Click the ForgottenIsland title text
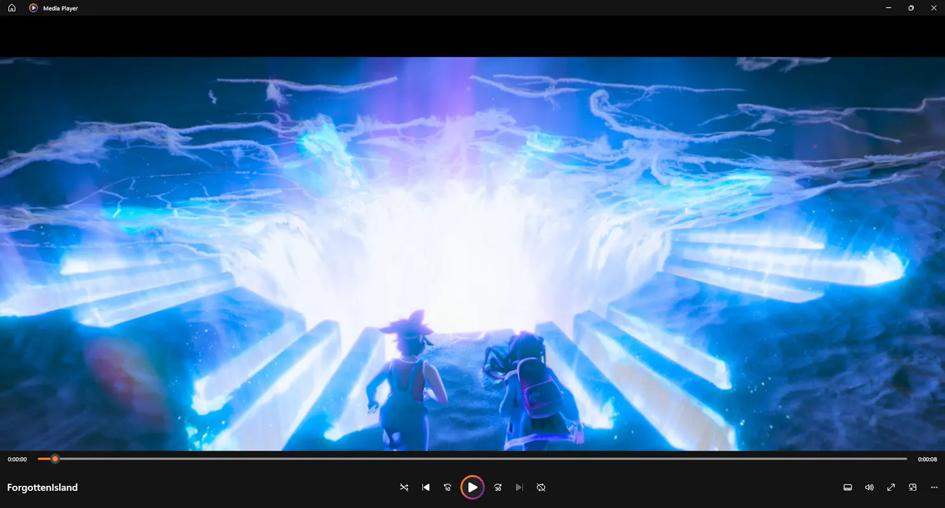Screen dimensions: 945x508 (43, 488)
